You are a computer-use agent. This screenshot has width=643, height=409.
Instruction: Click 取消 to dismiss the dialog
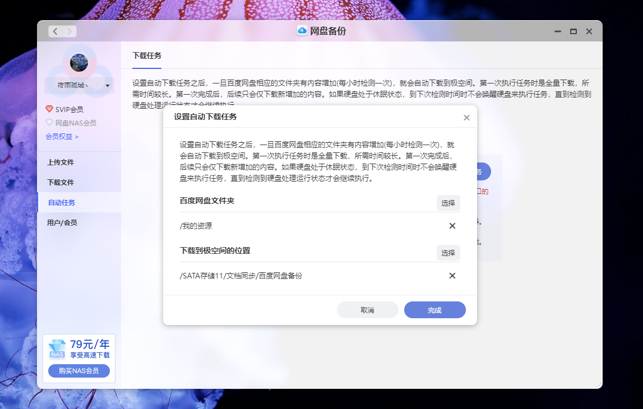click(368, 310)
